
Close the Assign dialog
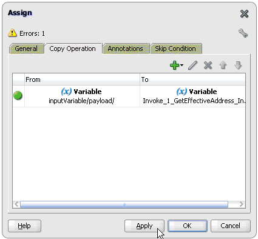point(244,14)
